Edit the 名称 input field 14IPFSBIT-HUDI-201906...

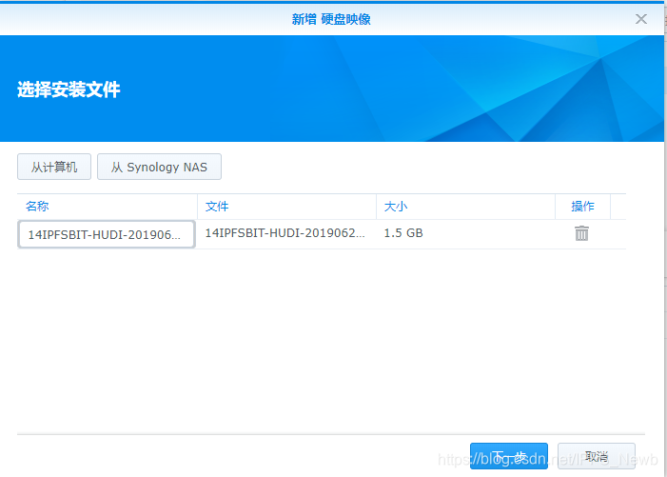tap(107, 234)
